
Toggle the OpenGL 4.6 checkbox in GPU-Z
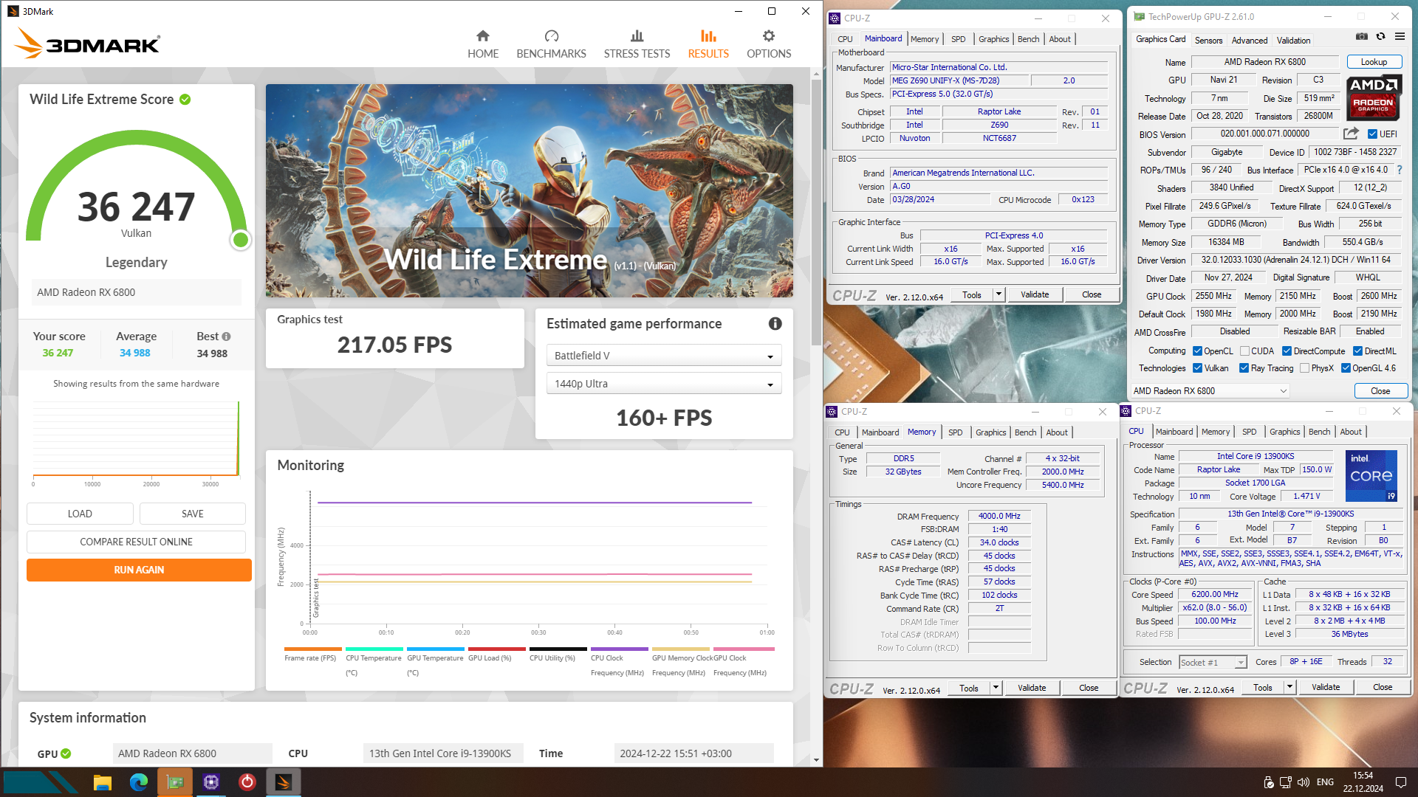tap(1346, 368)
